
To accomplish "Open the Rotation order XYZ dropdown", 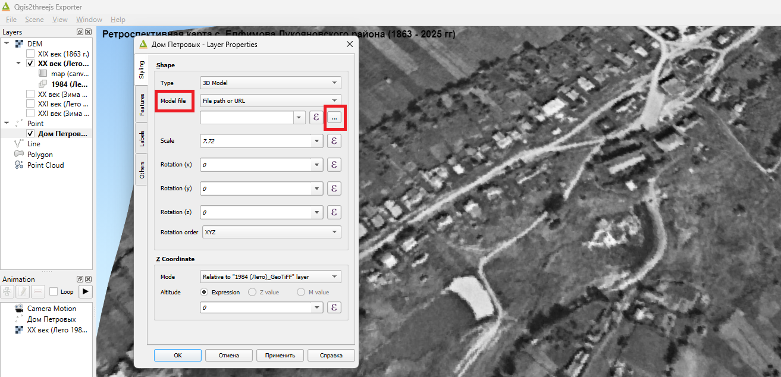I will pyautogui.click(x=271, y=232).
